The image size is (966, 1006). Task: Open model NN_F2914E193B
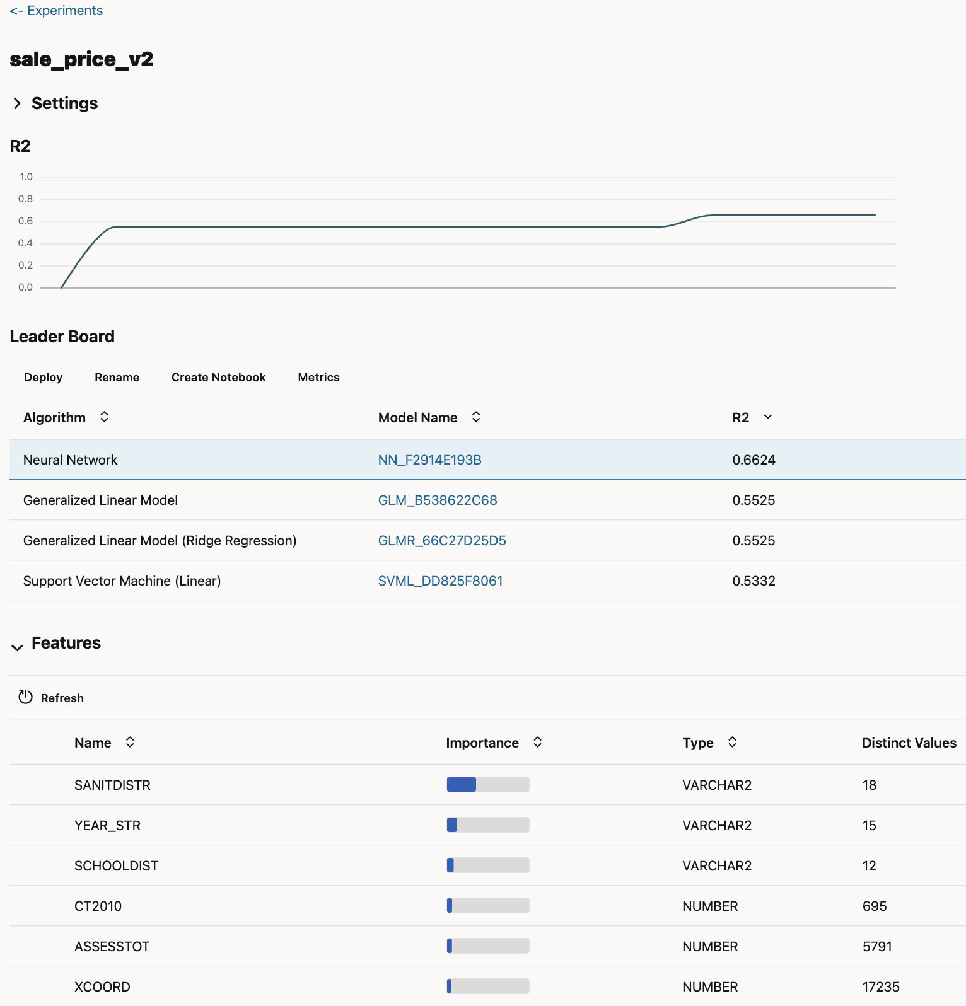[429, 460]
